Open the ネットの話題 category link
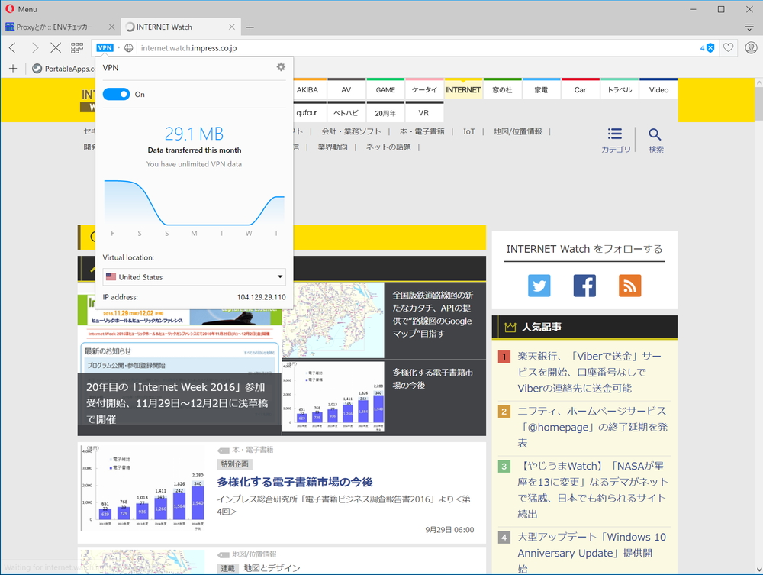Screen dimensions: 763x575 [388, 147]
